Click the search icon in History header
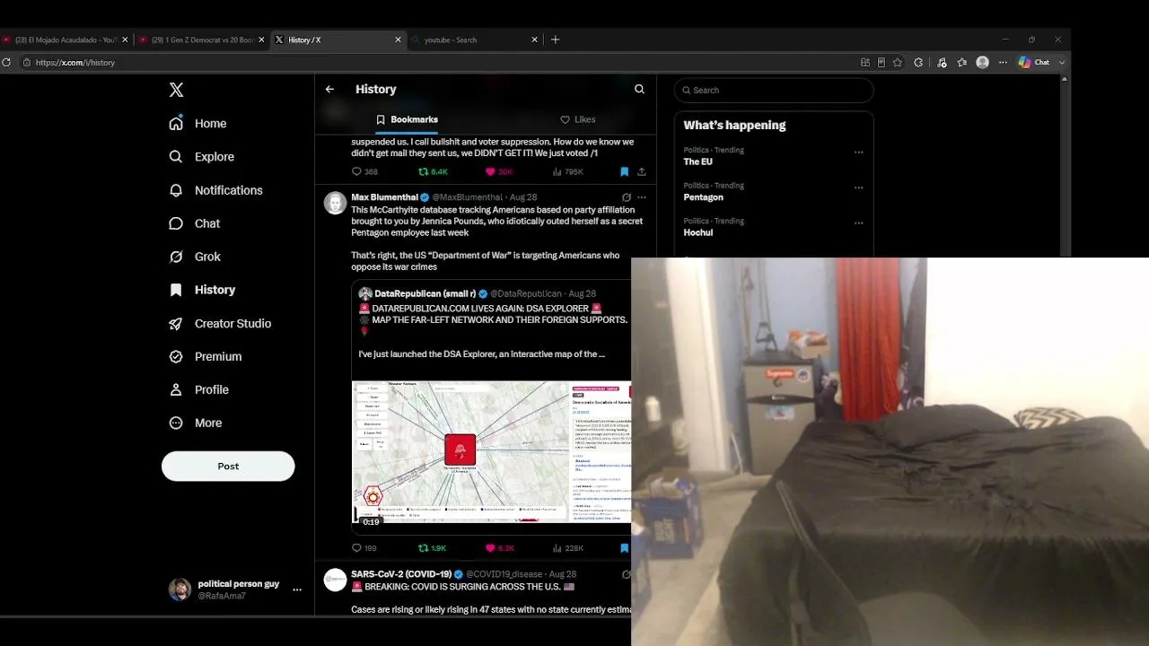The width and height of the screenshot is (1149, 646). tap(639, 90)
